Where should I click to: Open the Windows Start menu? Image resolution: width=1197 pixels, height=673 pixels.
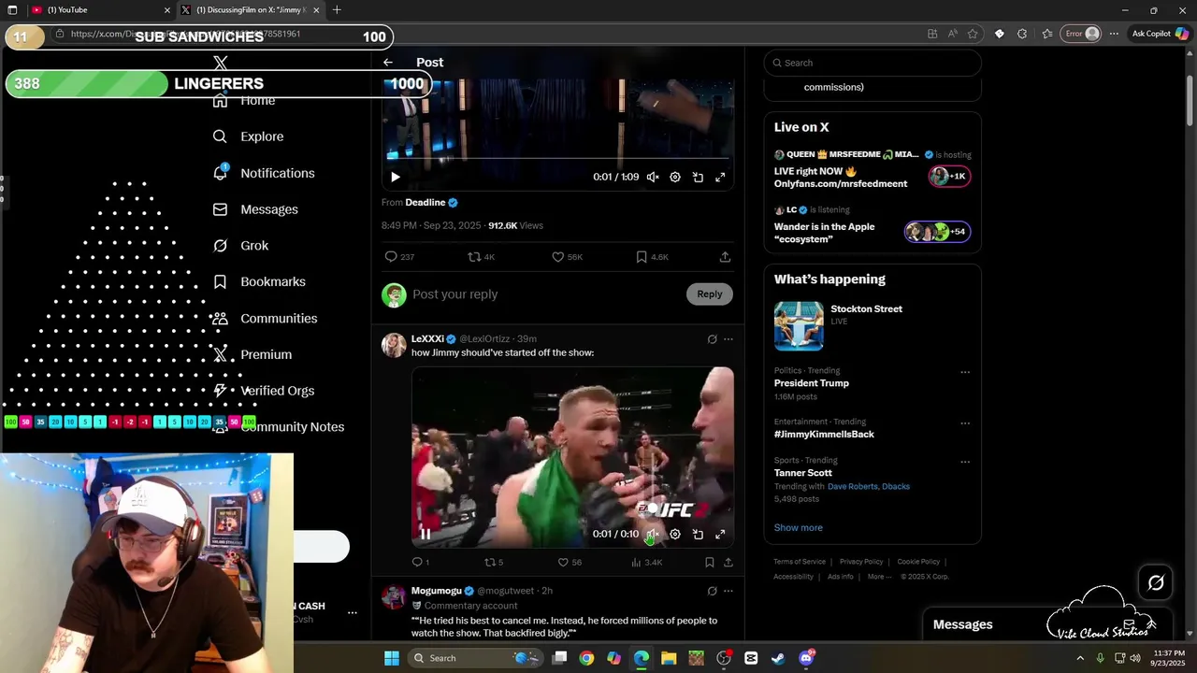click(x=392, y=658)
